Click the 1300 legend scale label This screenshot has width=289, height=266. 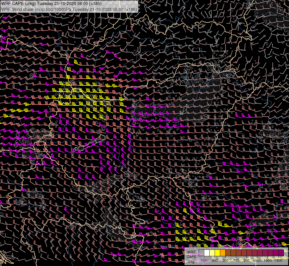coord(268,260)
